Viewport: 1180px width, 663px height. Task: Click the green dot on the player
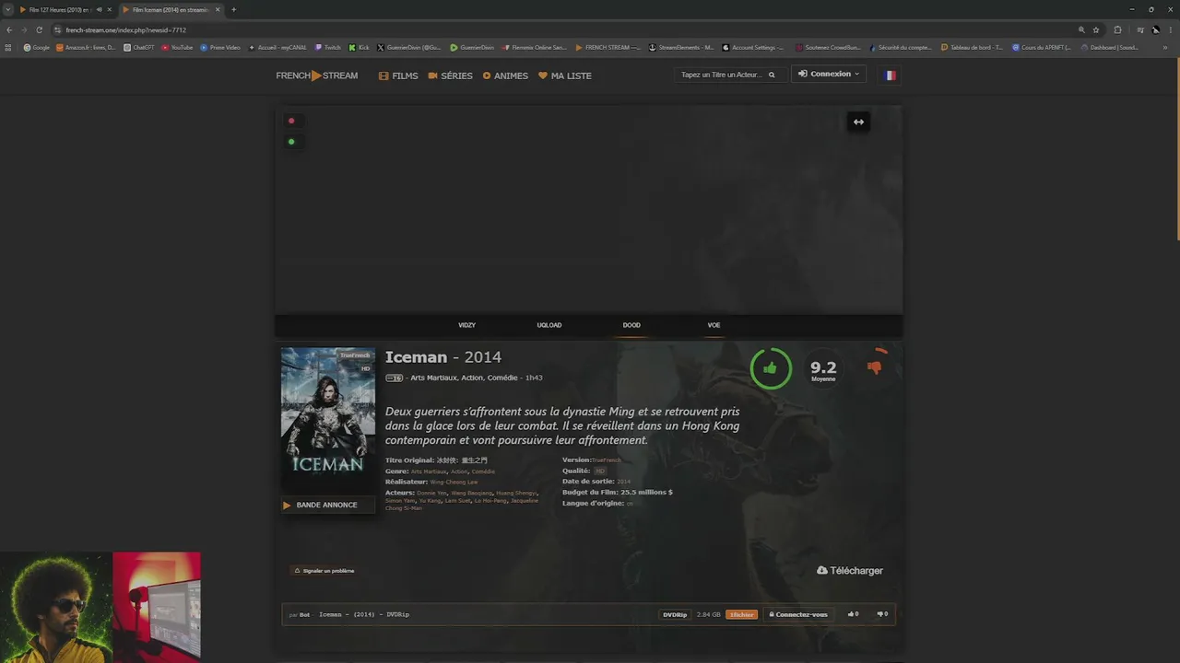pos(291,142)
